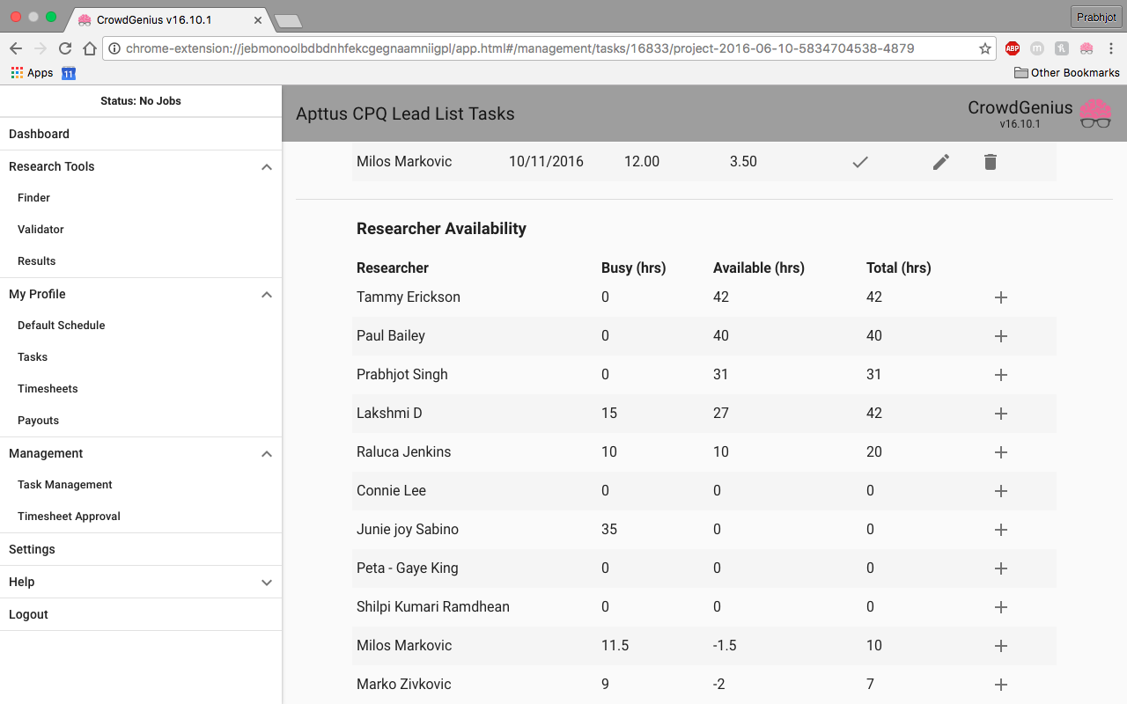
Task: Open the AdBlock Plus extension icon
Action: [x=1013, y=48]
